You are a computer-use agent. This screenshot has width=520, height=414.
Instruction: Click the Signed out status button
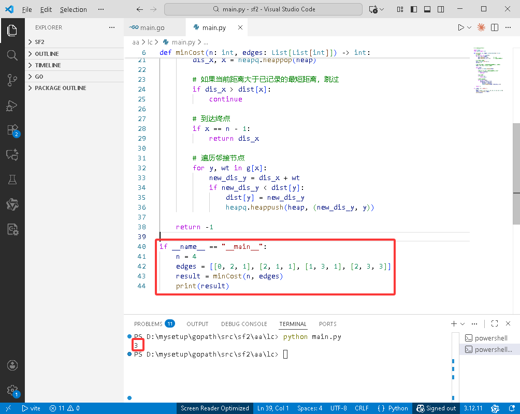436,408
